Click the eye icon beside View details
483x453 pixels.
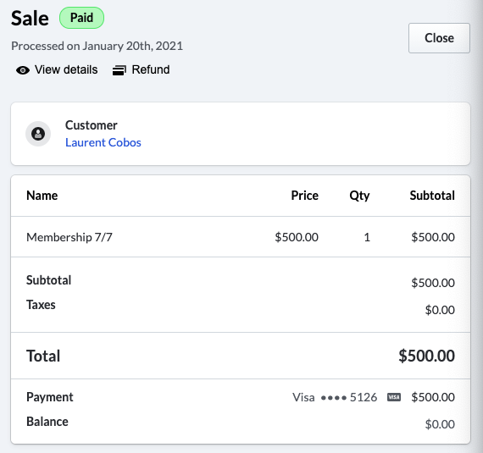(23, 70)
